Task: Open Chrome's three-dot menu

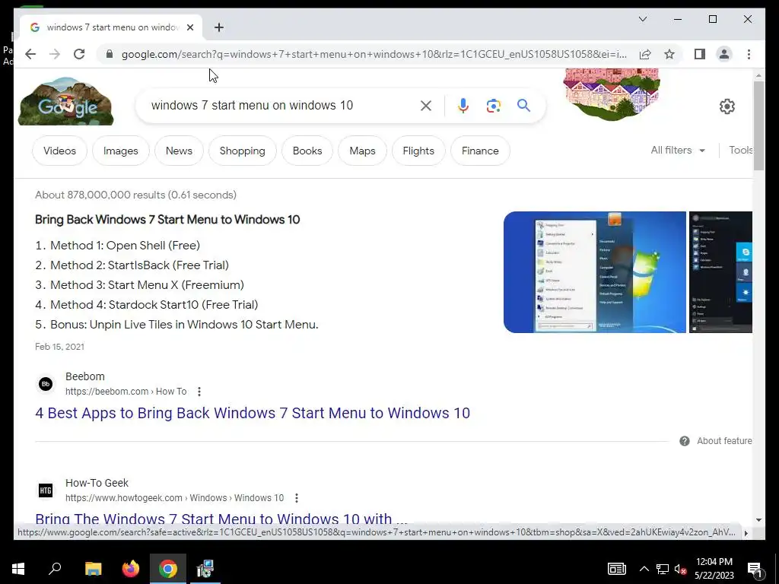Action: click(x=749, y=54)
